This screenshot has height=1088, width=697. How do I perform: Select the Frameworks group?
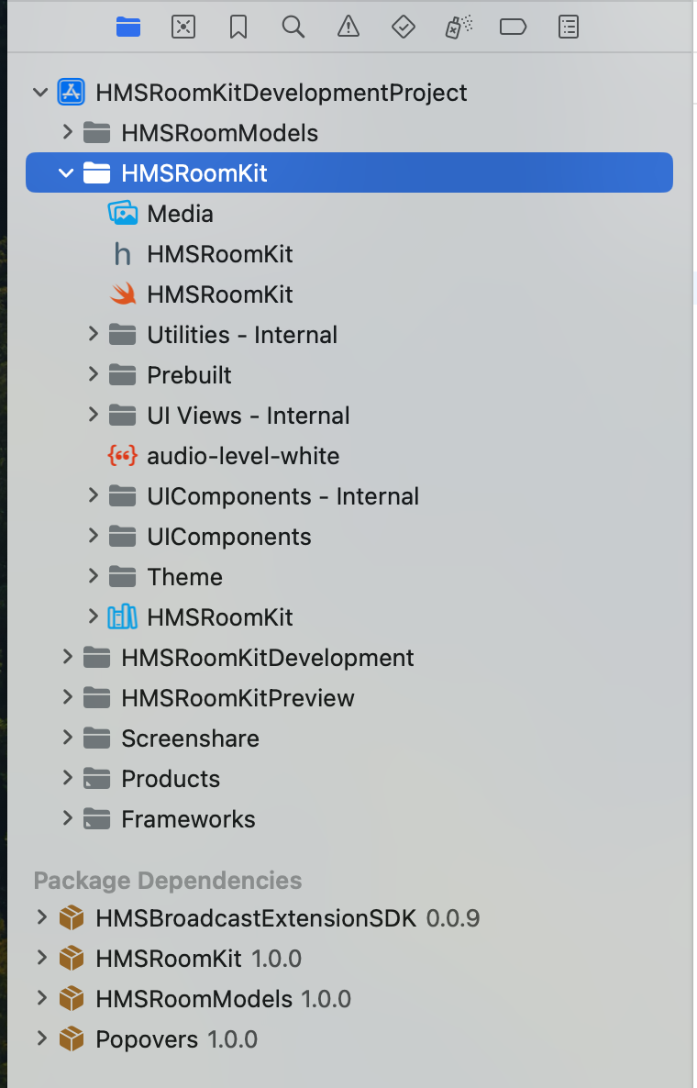point(188,818)
